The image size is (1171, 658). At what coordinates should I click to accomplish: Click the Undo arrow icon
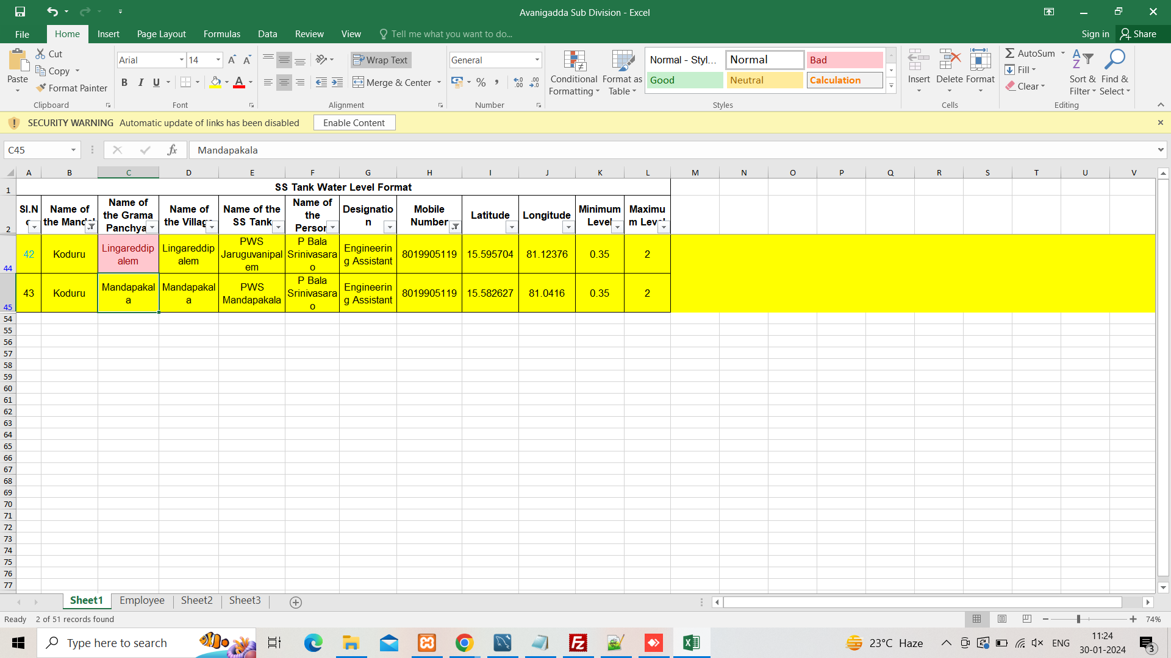pyautogui.click(x=52, y=12)
